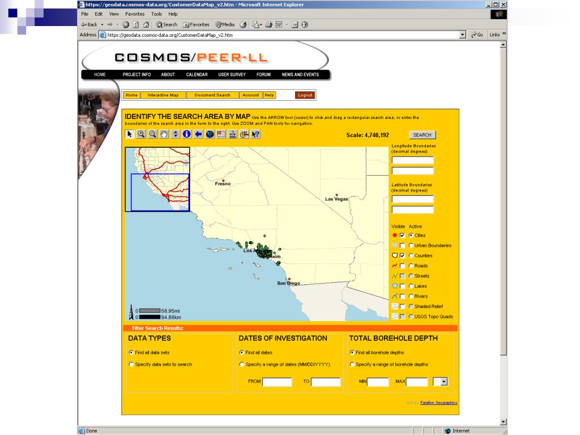Open the Edit menu

pyautogui.click(x=99, y=14)
